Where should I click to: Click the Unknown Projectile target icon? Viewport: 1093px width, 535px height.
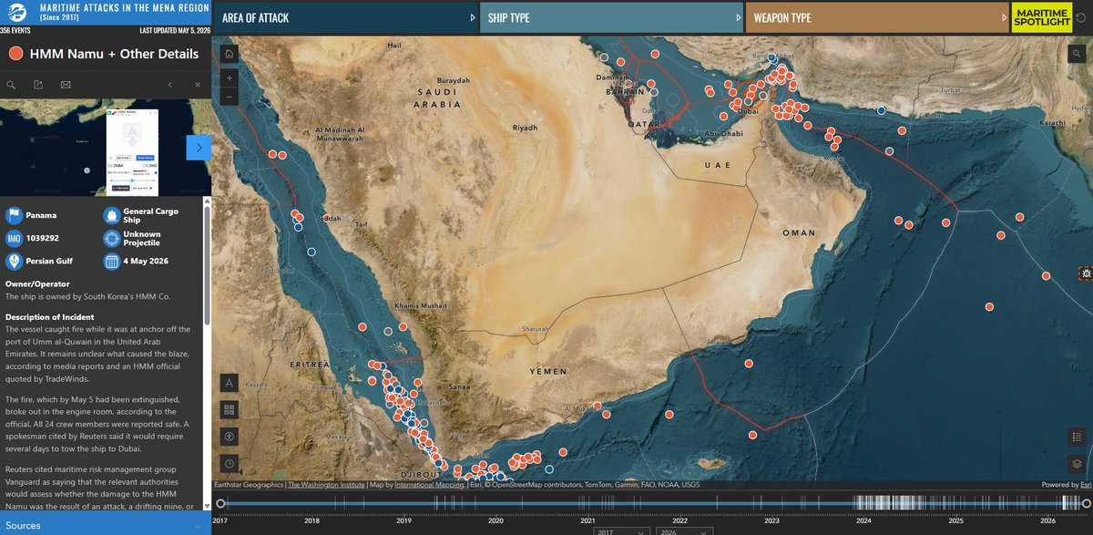click(112, 239)
